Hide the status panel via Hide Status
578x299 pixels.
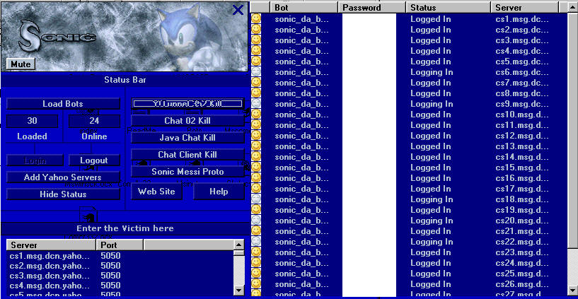pos(63,194)
